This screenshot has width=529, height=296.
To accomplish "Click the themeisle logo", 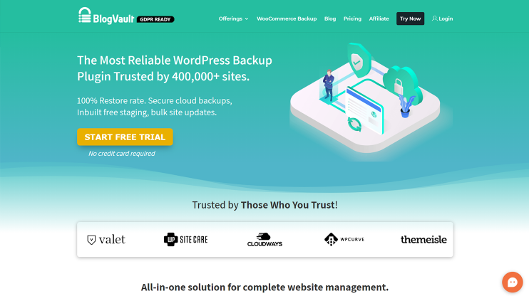I will click(423, 239).
